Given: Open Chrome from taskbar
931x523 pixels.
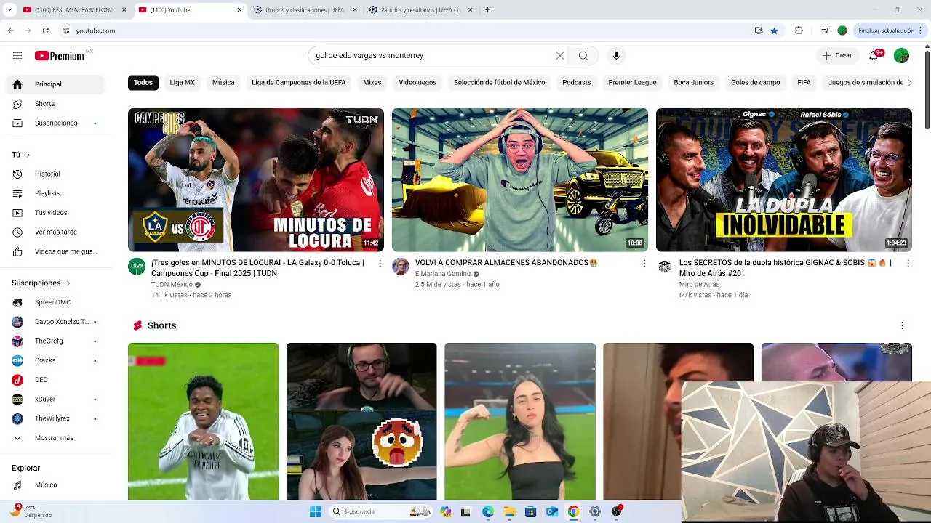Looking at the screenshot, I should click(x=573, y=512).
